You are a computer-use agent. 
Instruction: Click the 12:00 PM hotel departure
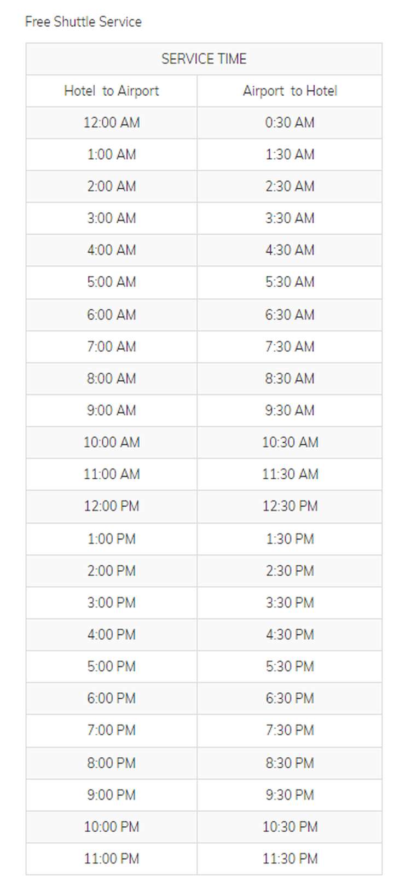click(111, 506)
